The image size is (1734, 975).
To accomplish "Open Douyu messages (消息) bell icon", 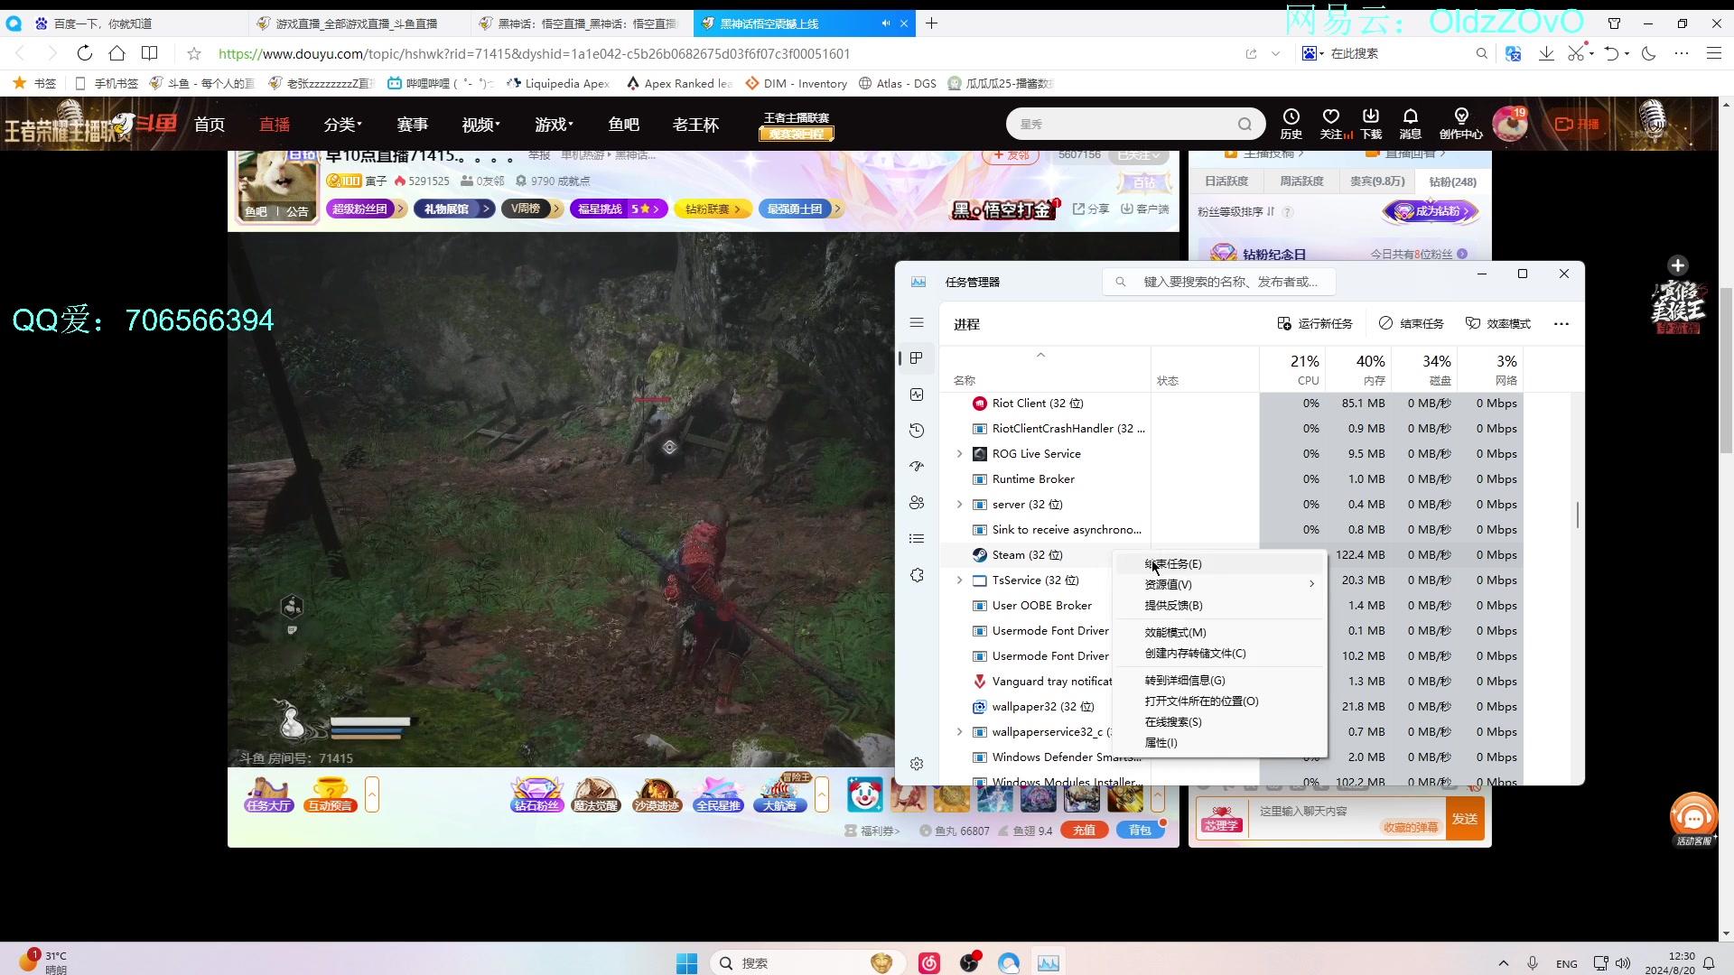I will (x=1410, y=124).
